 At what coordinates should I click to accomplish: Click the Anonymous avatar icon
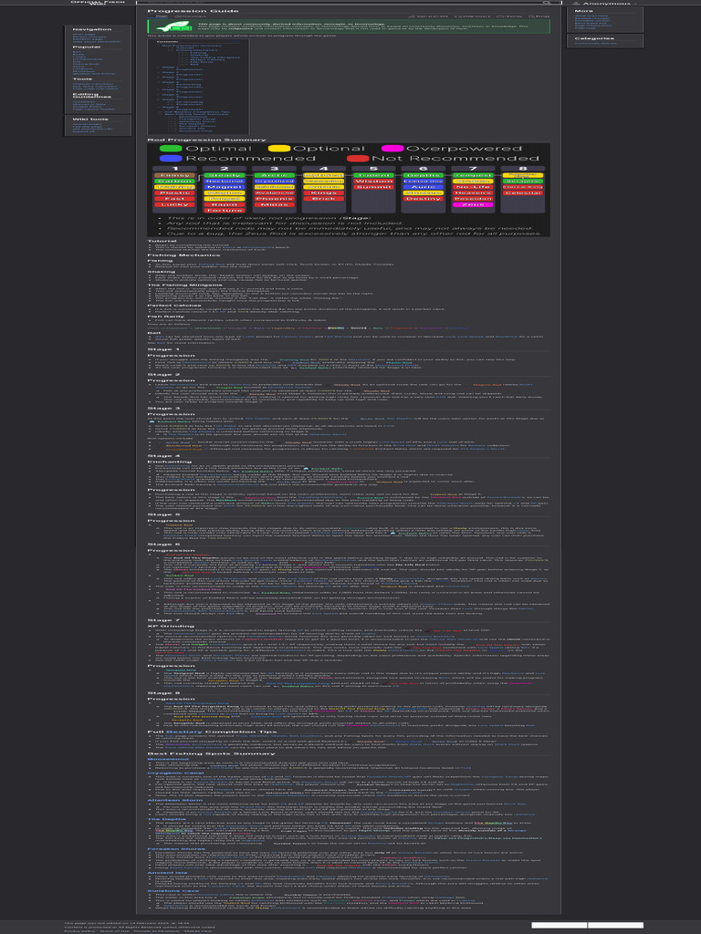tap(577, 3)
